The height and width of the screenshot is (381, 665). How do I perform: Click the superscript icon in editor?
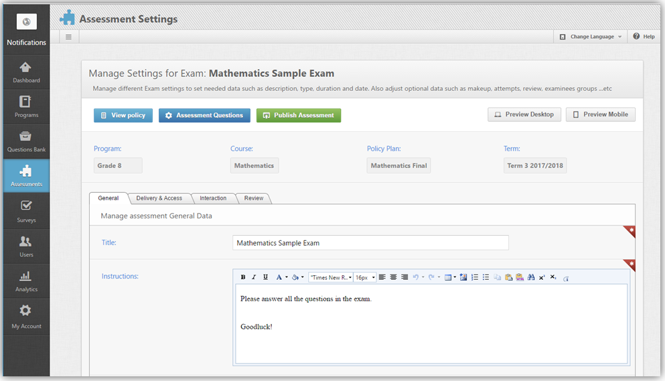542,277
